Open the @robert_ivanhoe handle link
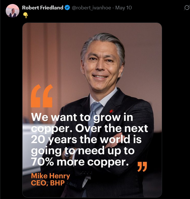The image size is (190, 199). tap(91, 8)
